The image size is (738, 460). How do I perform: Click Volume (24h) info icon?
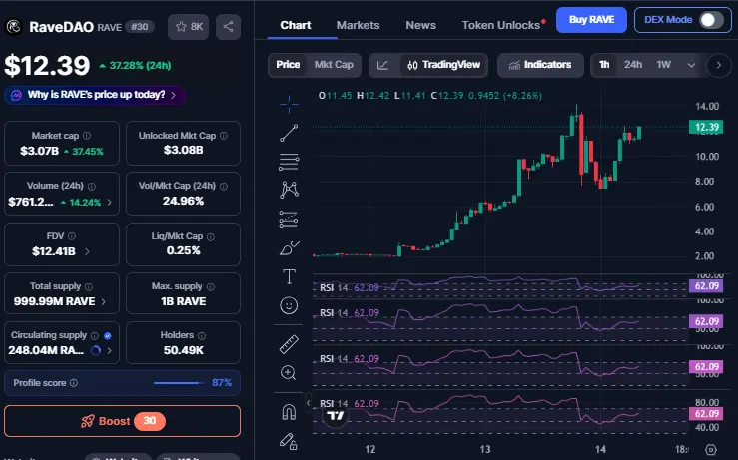[92, 186]
